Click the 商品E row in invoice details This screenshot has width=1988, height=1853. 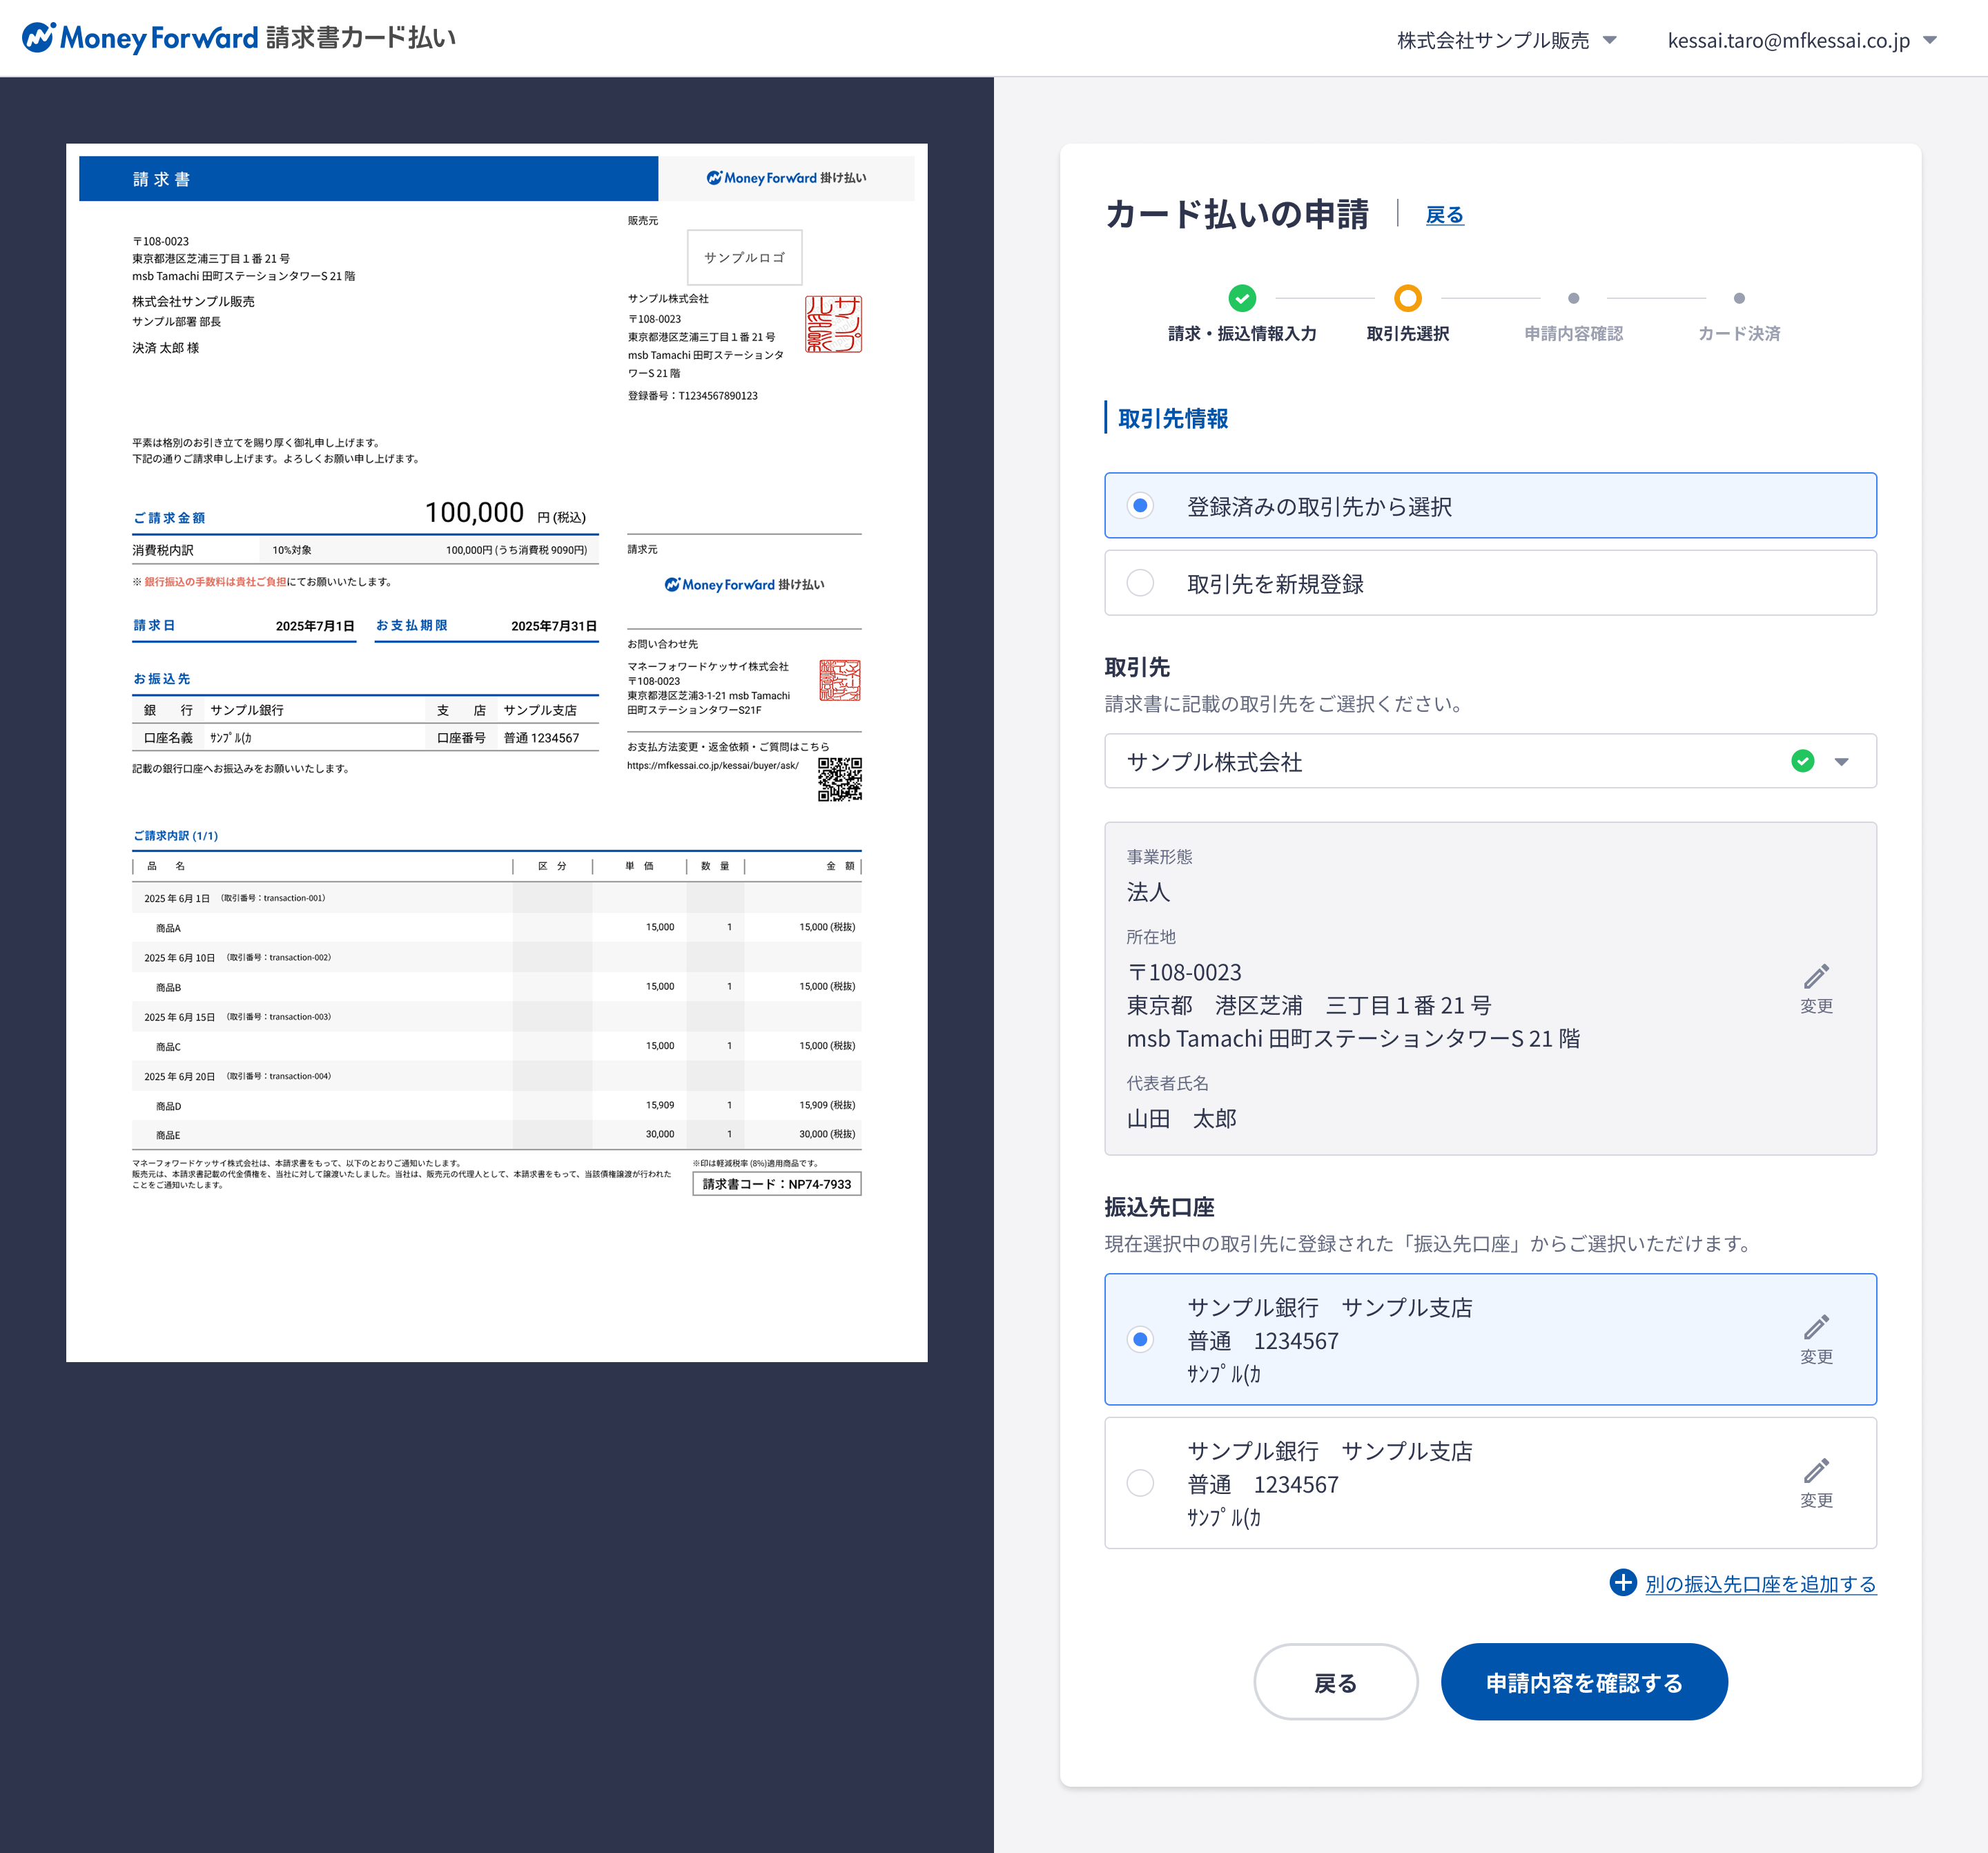click(x=496, y=1135)
